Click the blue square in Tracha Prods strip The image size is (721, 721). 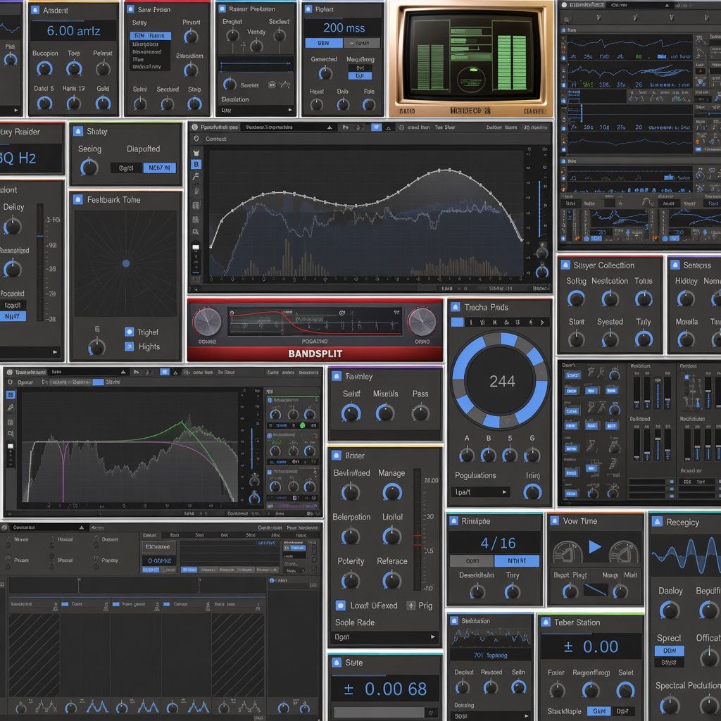pyautogui.click(x=458, y=322)
